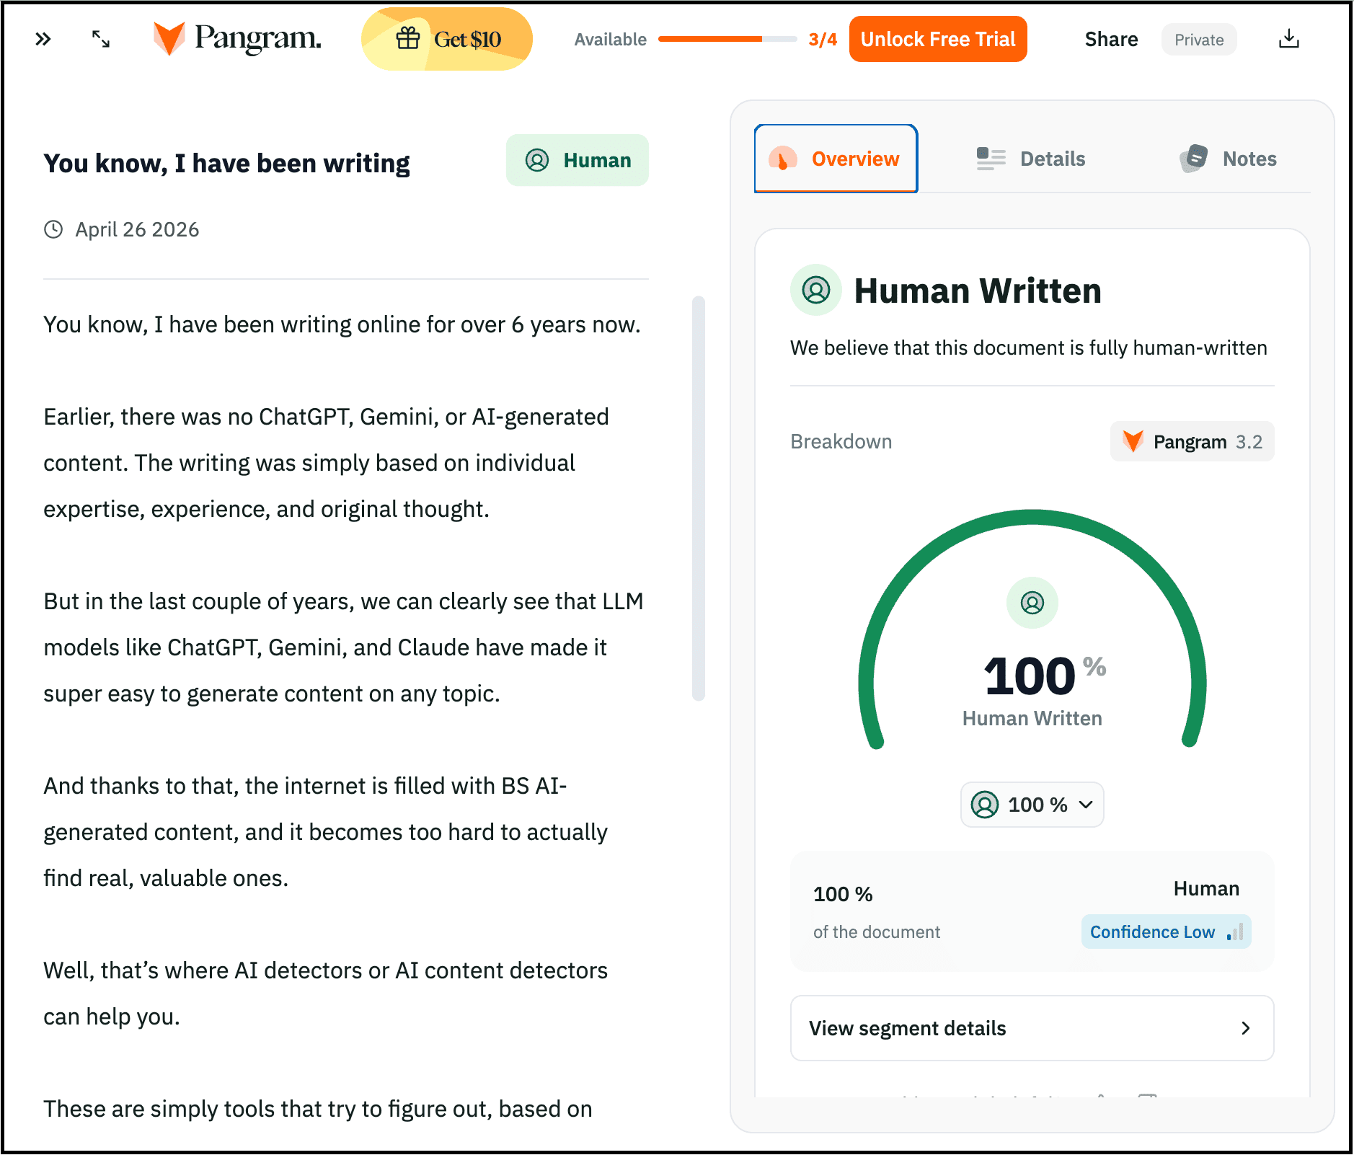The width and height of the screenshot is (1354, 1155).
Task: Click the sentence 'Well, that's where AI detectors'
Action: coord(326,994)
